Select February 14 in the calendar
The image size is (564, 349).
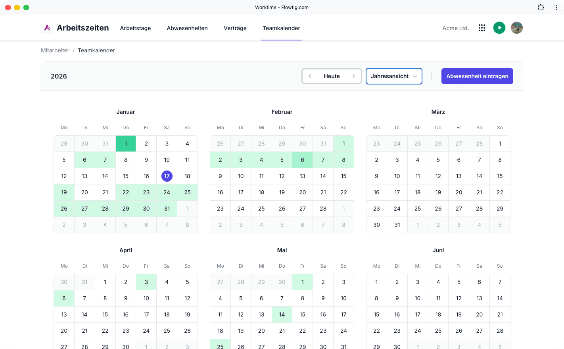pyautogui.click(x=323, y=176)
